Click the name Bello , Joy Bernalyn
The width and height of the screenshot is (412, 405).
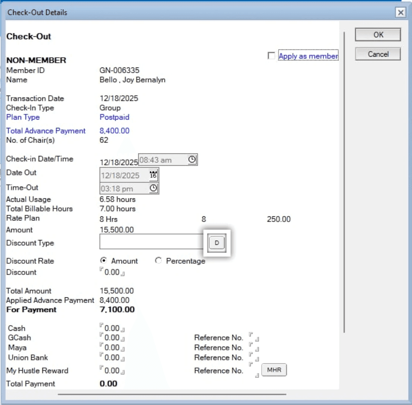[x=132, y=80]
